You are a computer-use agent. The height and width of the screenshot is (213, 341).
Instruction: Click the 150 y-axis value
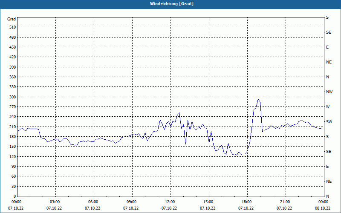tap(13, 147)
